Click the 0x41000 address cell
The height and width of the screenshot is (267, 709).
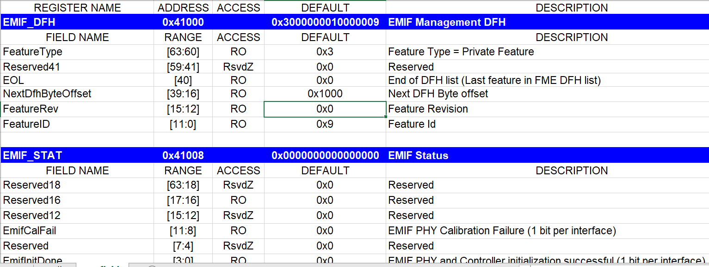[x=183, y=22]
